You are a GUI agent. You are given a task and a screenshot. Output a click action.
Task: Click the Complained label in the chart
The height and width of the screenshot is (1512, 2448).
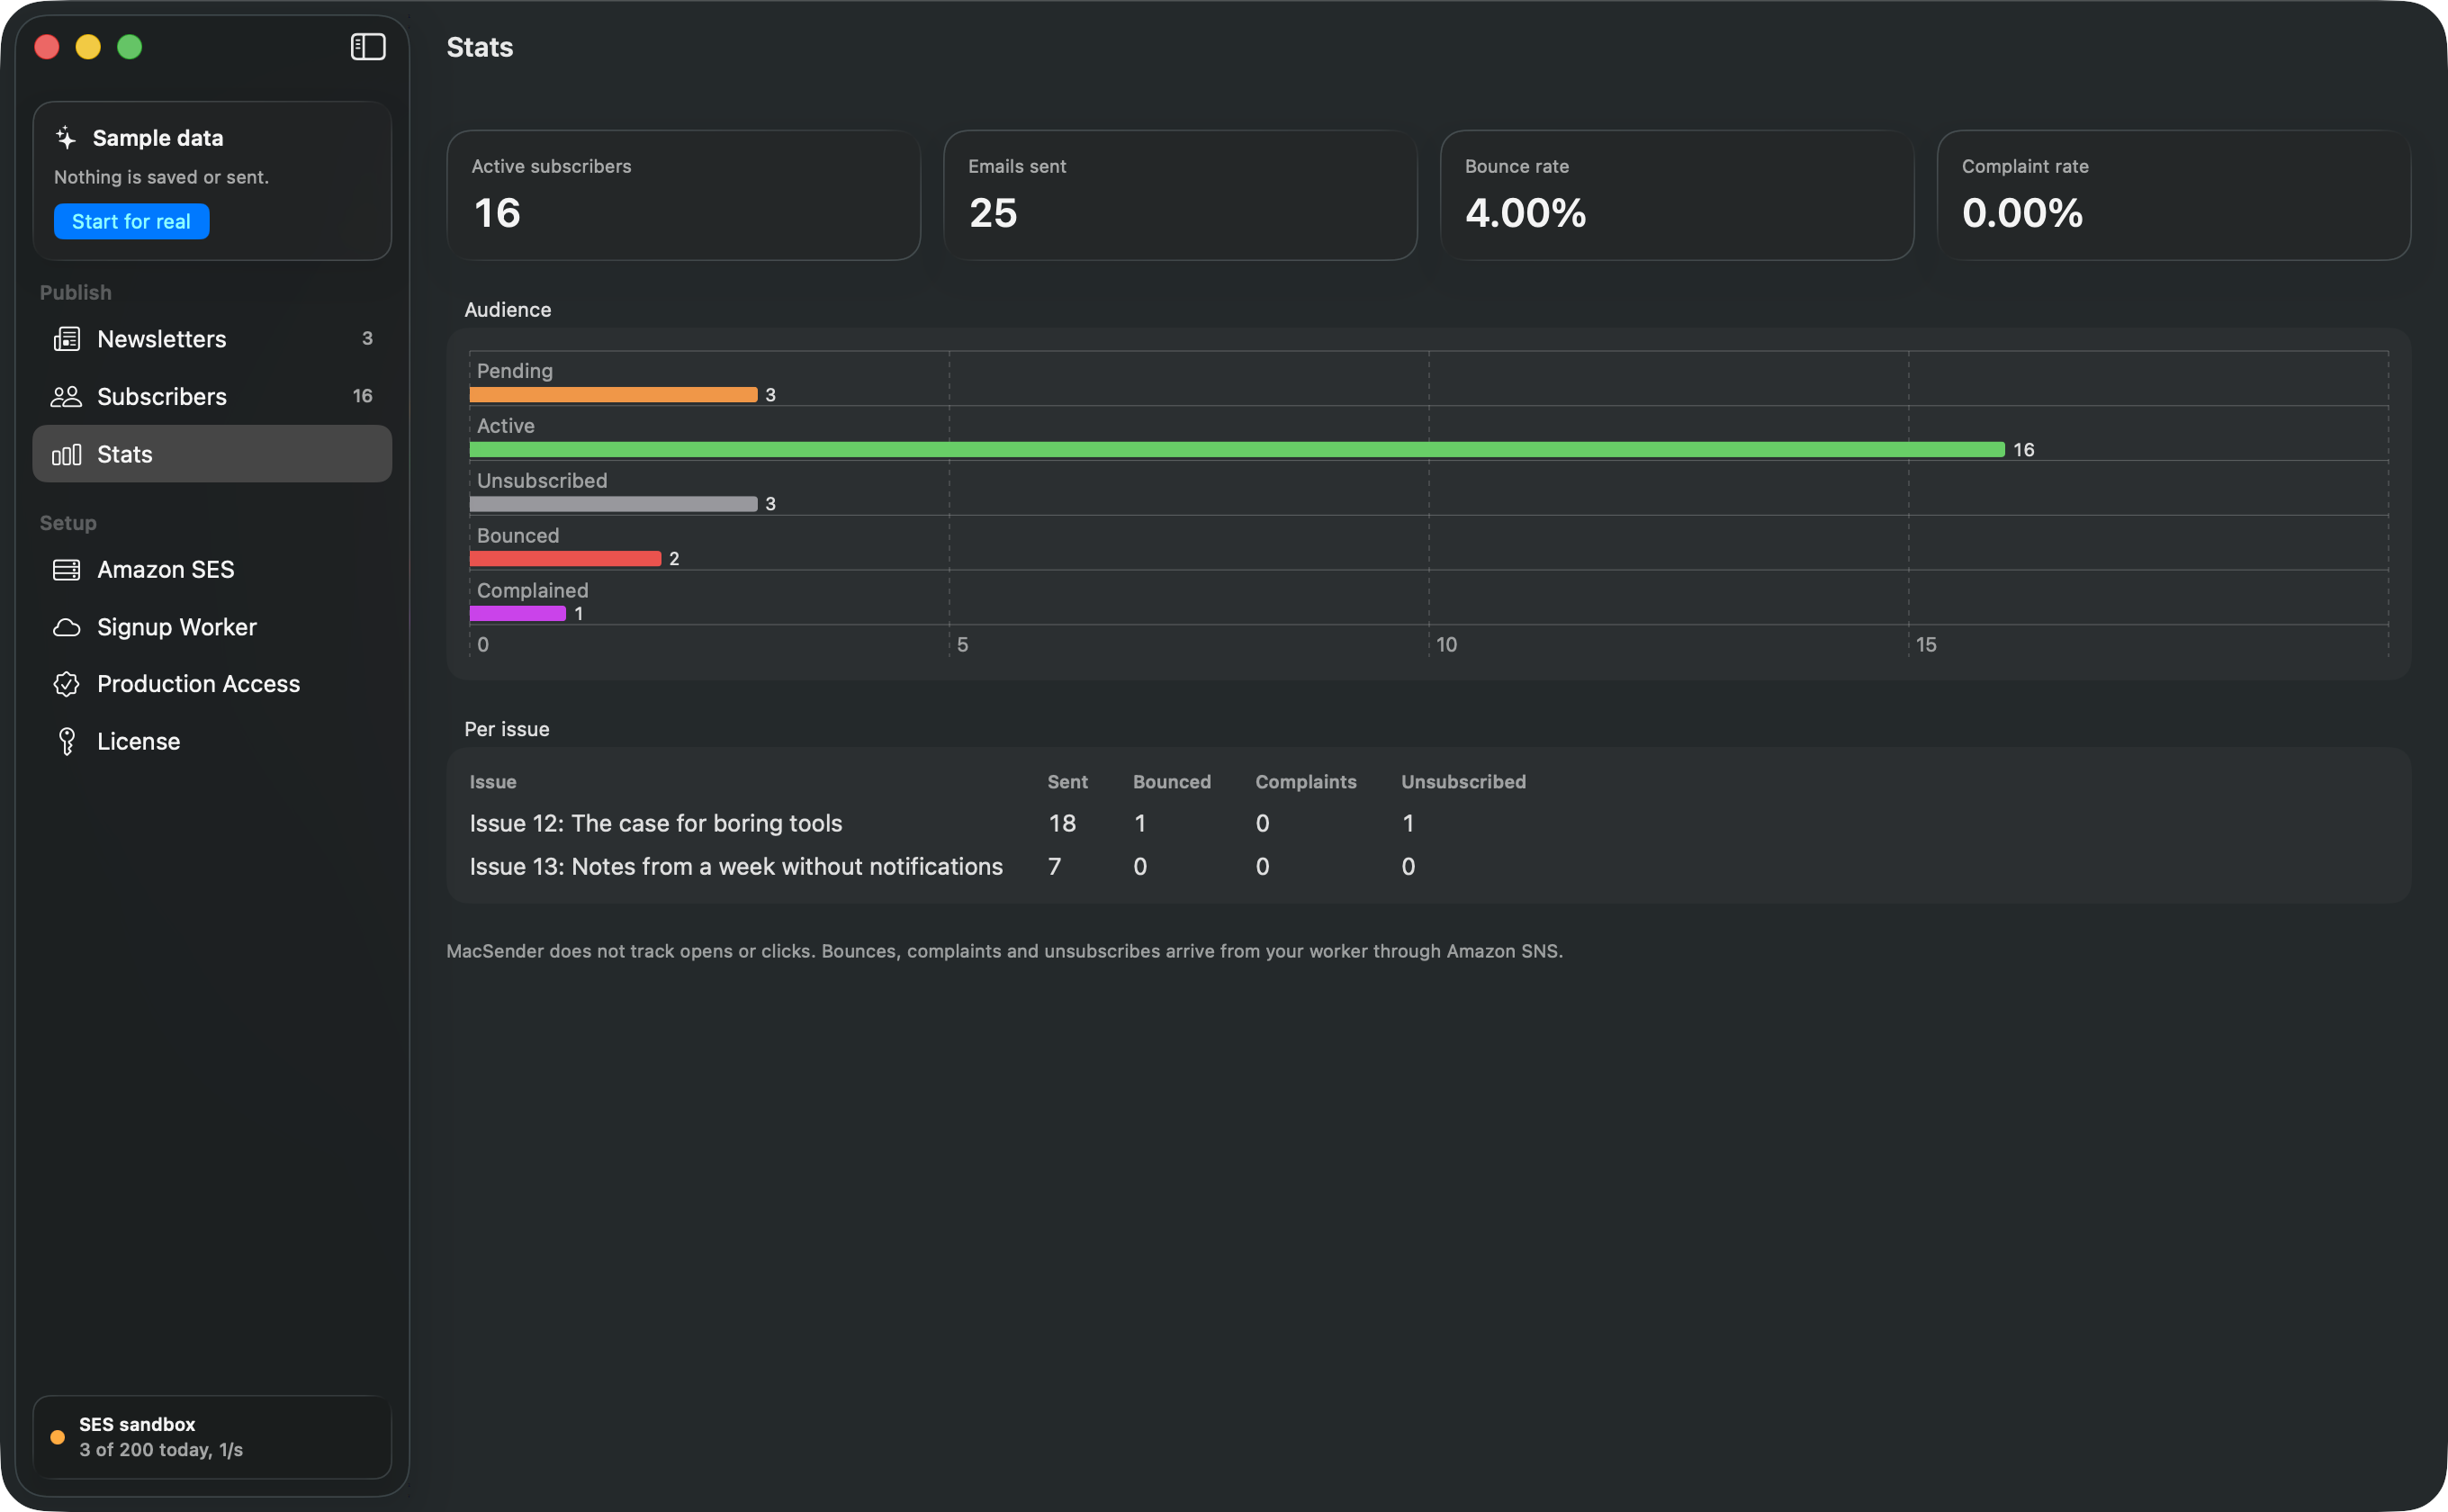pyautogui.click(x=533, y=591)
